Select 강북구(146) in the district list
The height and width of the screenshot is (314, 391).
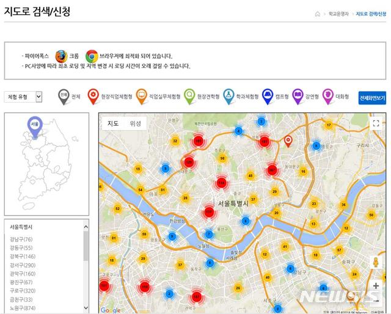[23, 257]
